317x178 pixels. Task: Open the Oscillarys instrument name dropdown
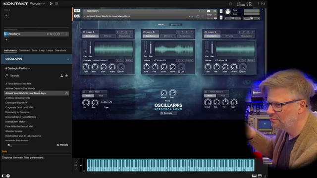click(x=85, y=11)
